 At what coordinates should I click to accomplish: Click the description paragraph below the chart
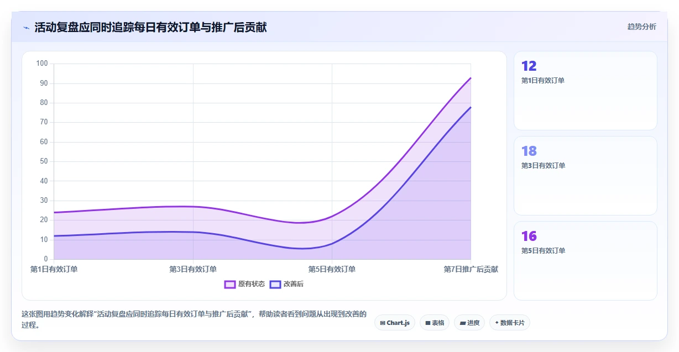pyautogui.click(x=194, y=320)
